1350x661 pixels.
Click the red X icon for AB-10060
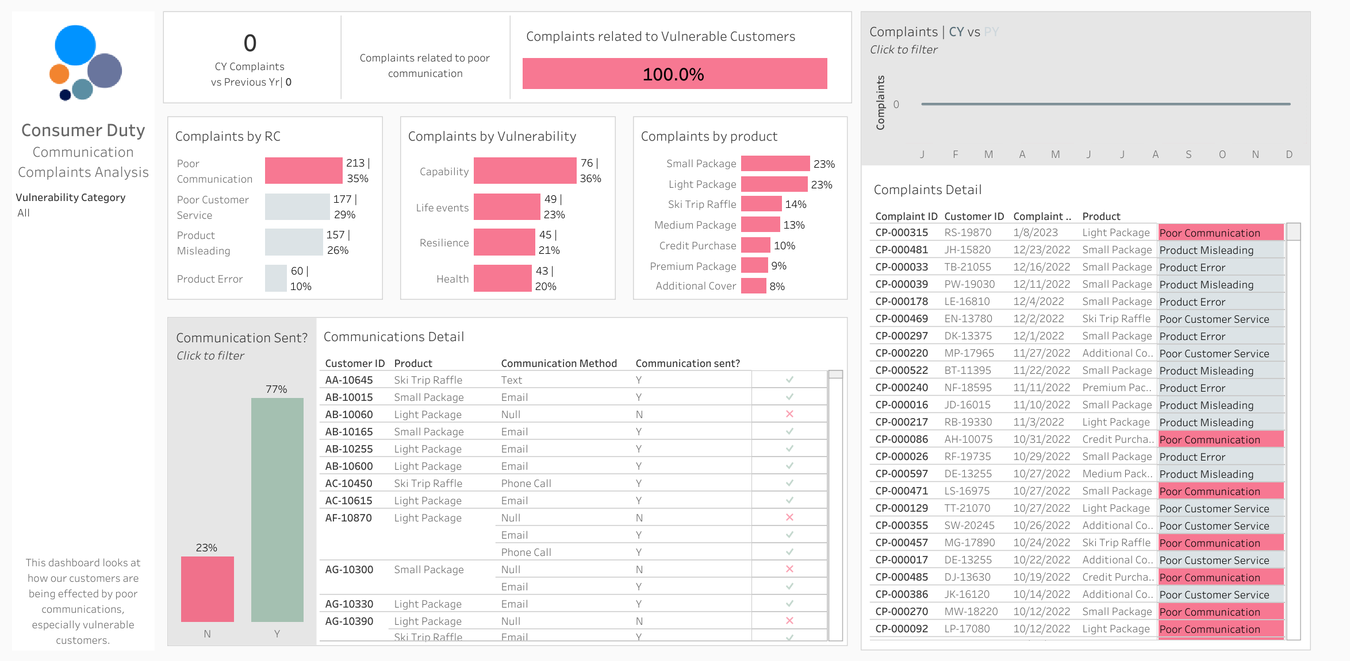pos(789,414)
